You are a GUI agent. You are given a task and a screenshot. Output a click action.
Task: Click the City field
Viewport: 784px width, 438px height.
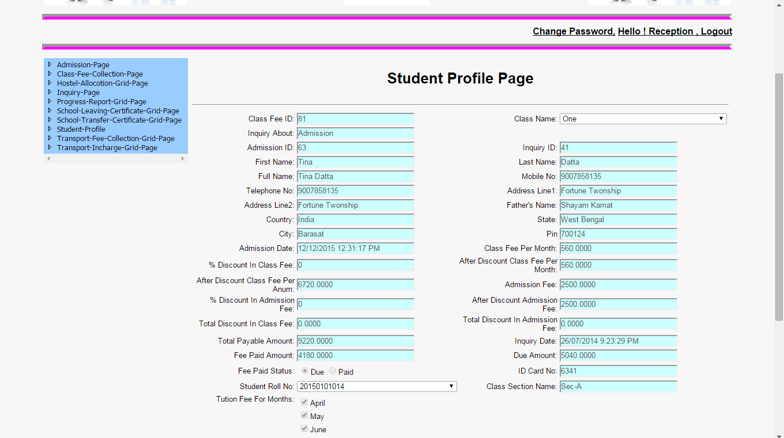pos(356,234)
